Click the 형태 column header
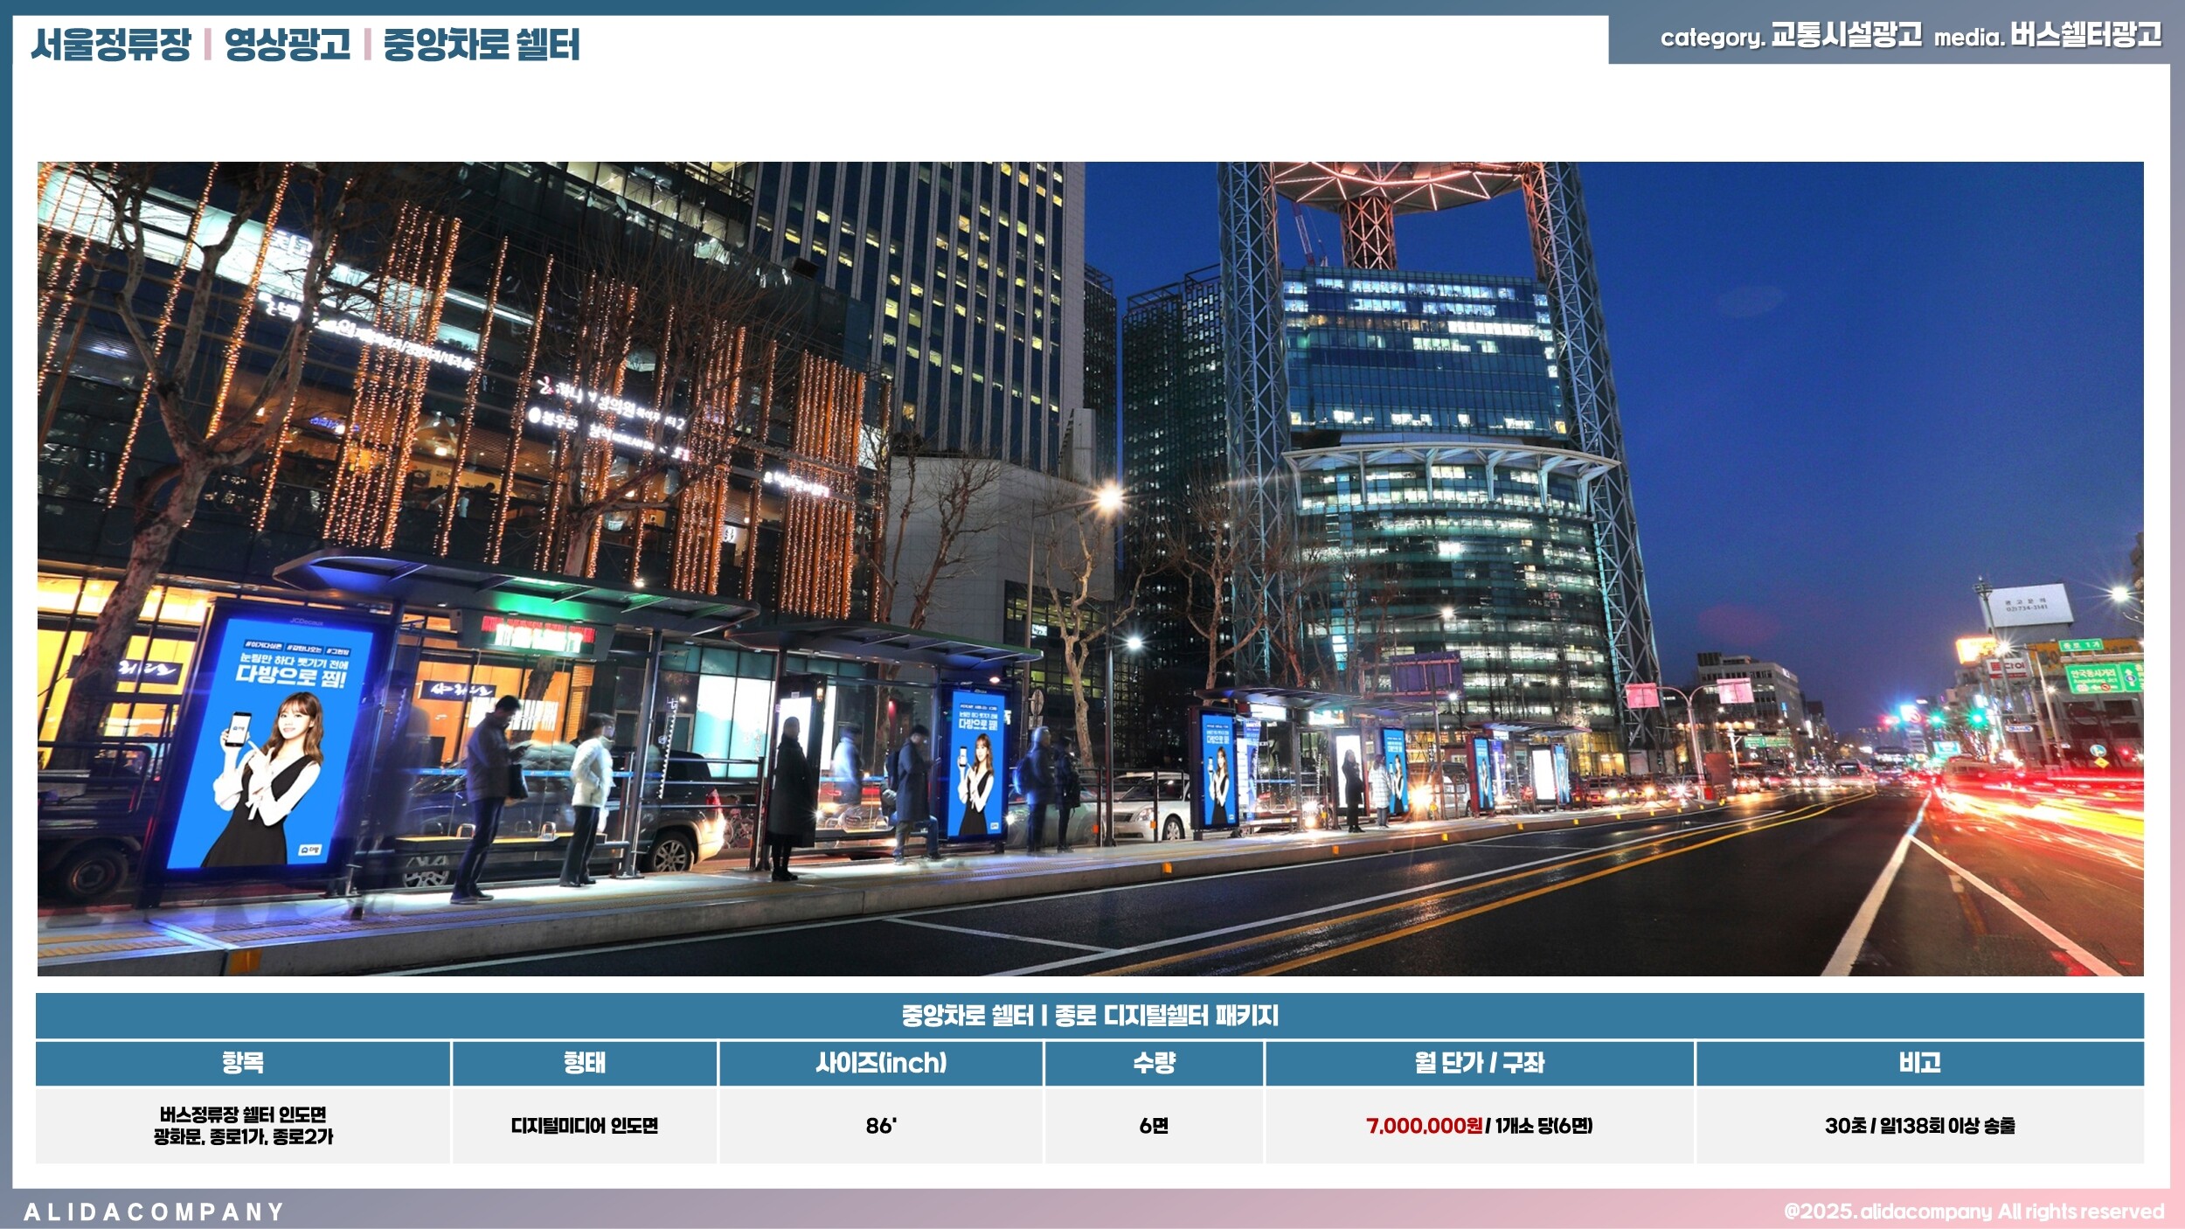The image size is (2185, 1229). (584, 1063)
